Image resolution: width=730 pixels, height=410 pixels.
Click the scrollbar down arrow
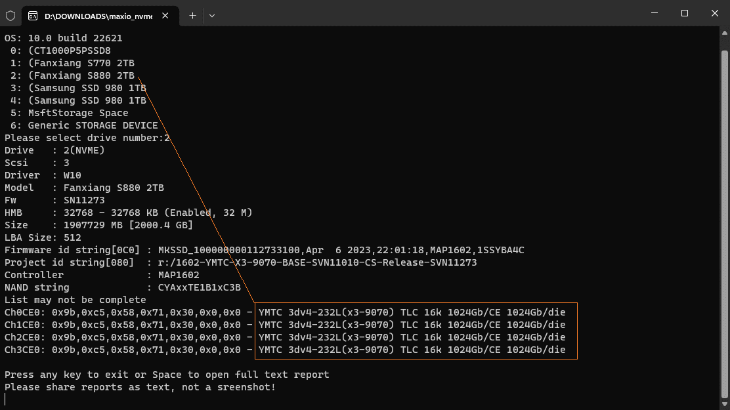pos(724,404)
